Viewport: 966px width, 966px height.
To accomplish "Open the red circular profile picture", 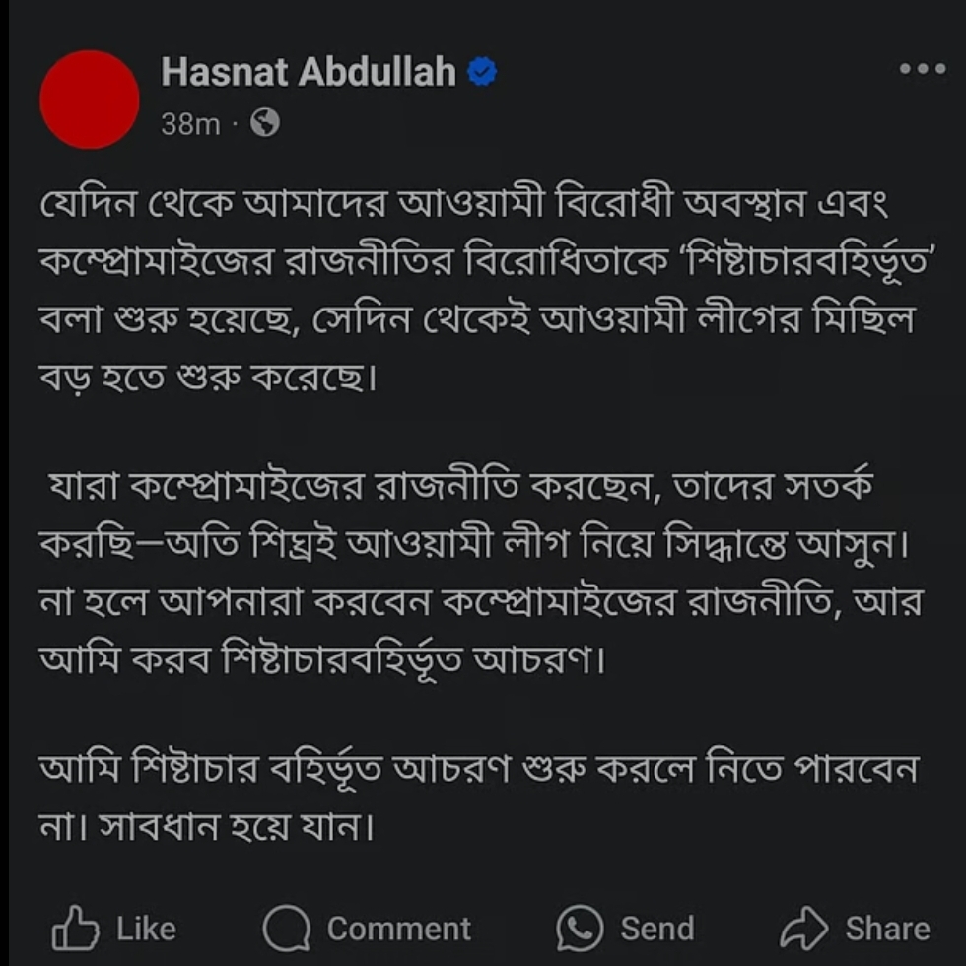I will (x=90, y=100).
